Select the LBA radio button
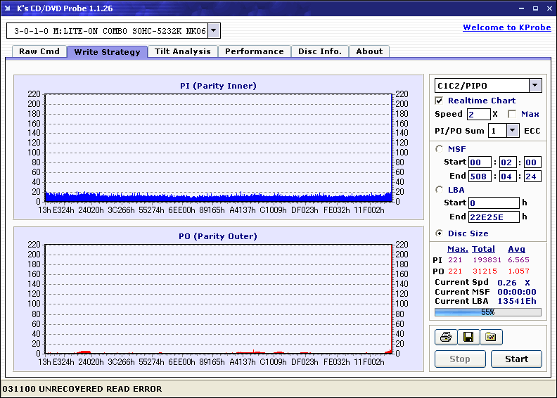This screenshot has width=557, height=398. point(440,189)
